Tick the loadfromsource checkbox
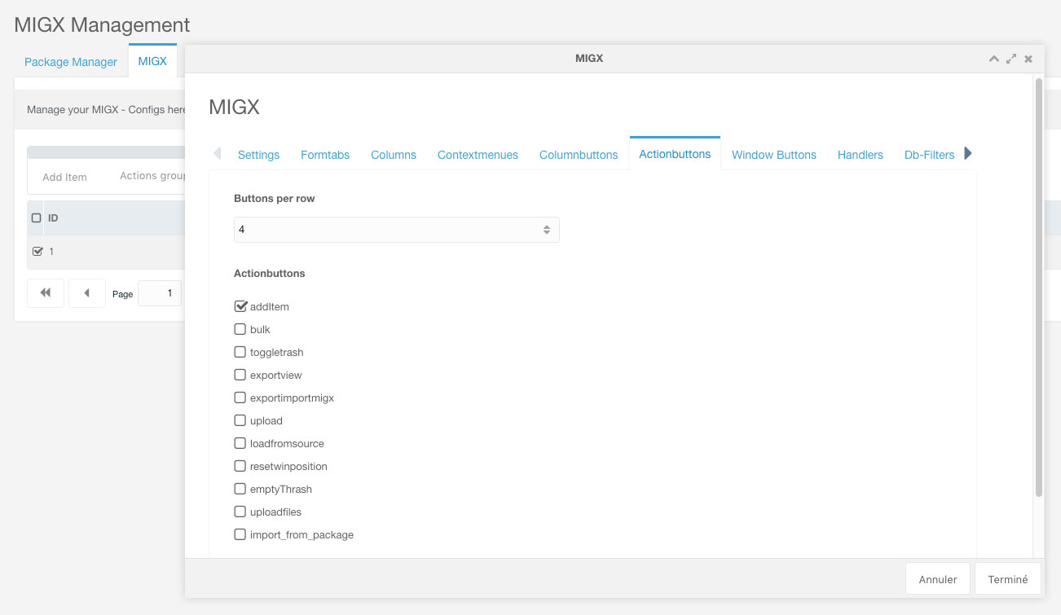This screenshot has height=615, width=1061. click(240, 443)
